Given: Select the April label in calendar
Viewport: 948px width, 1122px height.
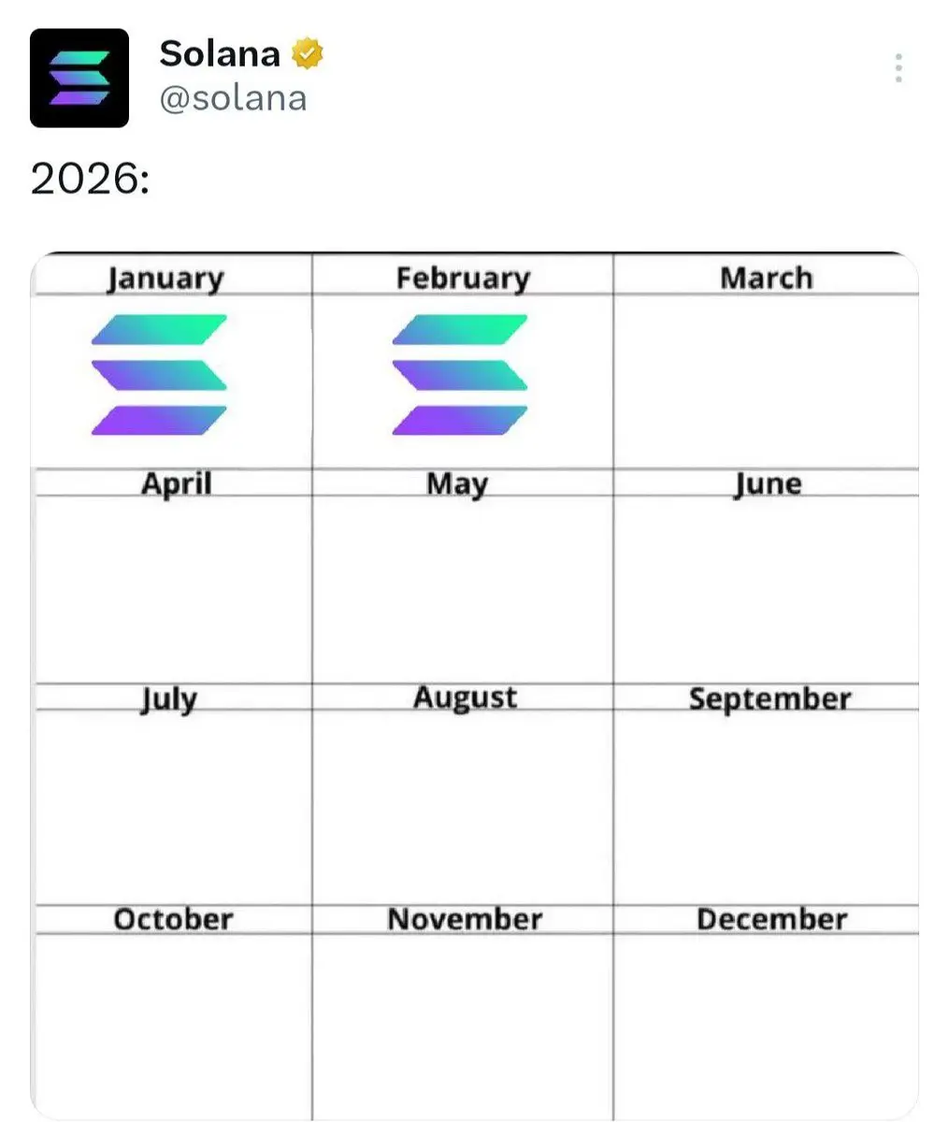Looking at the screenshot, I should 177,483.
